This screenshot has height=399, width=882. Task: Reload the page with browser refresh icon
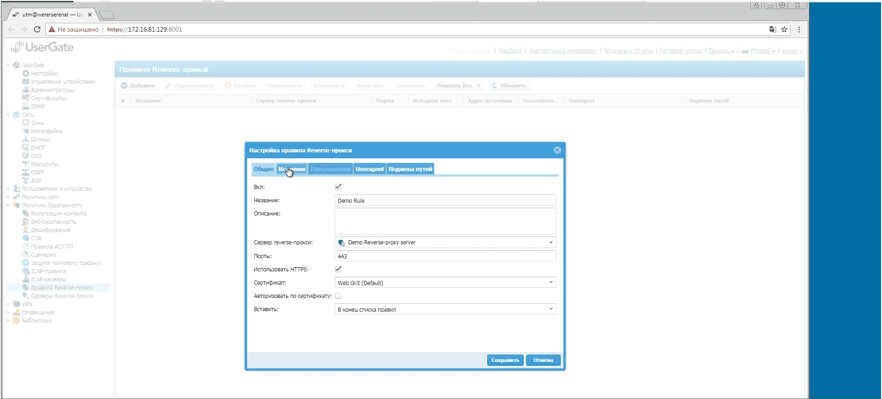pyautogui.click(x=37, y=29)
